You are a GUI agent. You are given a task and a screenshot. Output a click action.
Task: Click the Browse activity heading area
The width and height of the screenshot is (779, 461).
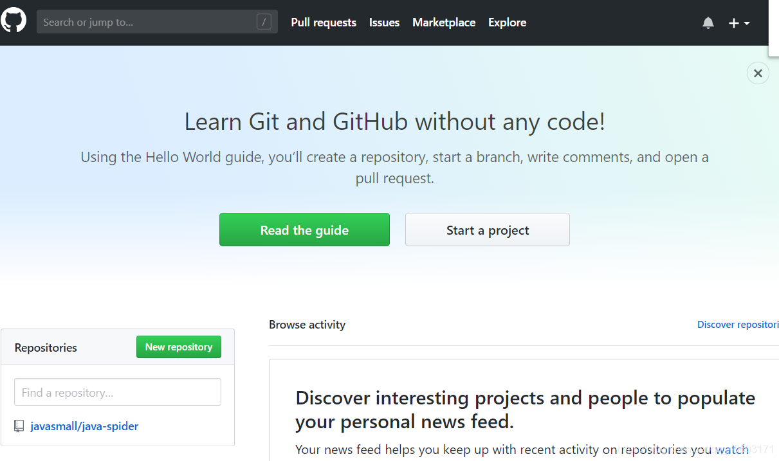[x=307, y=325]
